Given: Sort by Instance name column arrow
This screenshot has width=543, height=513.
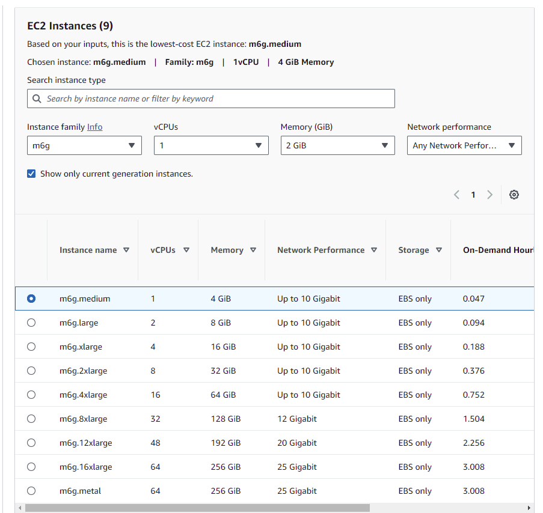Looking at the screenshot, I should [126, 250].
